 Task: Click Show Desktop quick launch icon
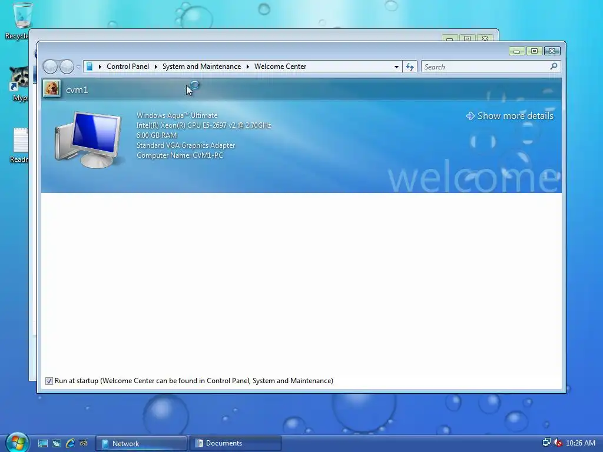coord(42,444)
